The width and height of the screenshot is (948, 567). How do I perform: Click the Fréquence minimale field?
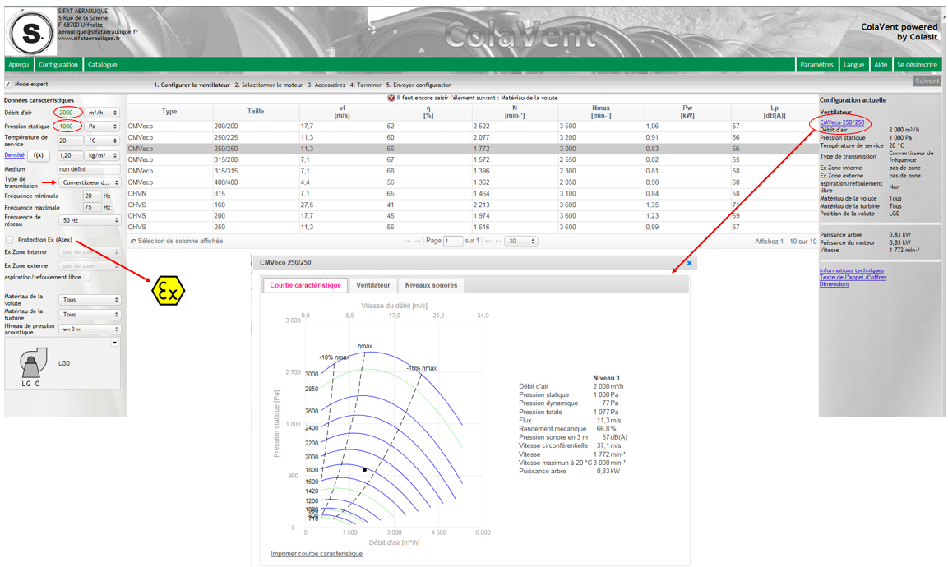[x=92, y=196]
